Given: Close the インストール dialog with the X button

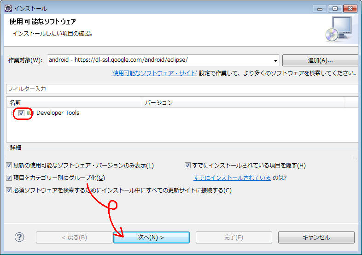Looking at the screenshot, I should point(349,8).
